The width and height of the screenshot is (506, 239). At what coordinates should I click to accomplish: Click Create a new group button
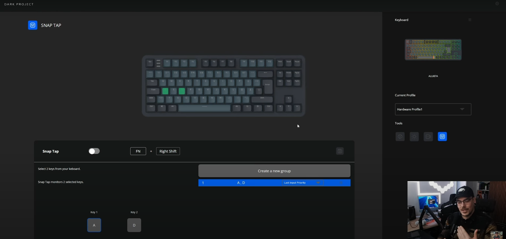[x=274, y=171]
